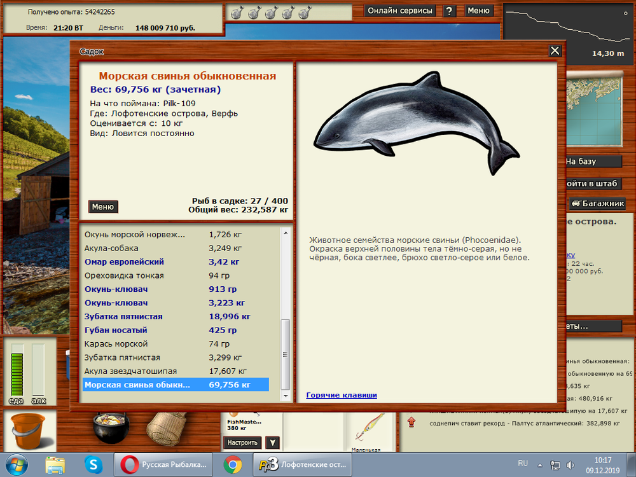
Task: Open the rod dropdown next to Настроить
Action: click(272, 441)
